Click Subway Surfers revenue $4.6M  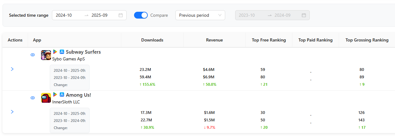coord(209,70)
